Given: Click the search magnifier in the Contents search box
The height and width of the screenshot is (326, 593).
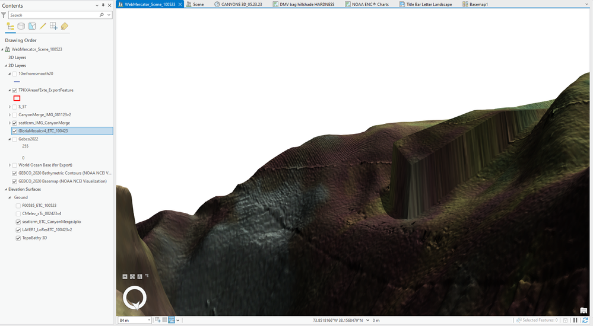Looking at the screenshot, I should [102, 15].
